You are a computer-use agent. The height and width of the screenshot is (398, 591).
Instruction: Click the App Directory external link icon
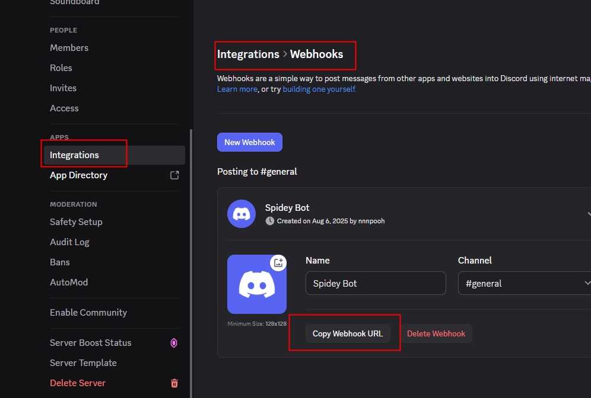174,175
